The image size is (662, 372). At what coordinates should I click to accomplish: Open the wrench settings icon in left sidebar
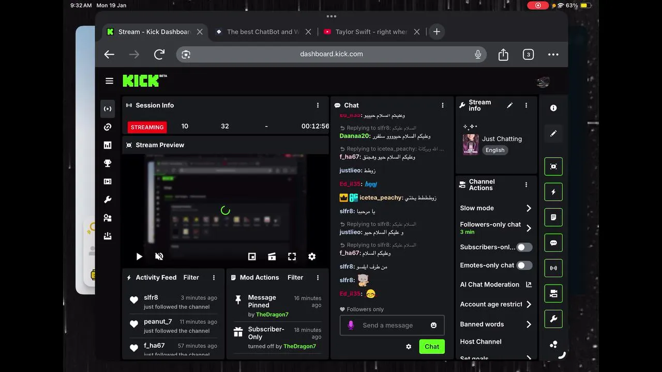click(108, 199)
